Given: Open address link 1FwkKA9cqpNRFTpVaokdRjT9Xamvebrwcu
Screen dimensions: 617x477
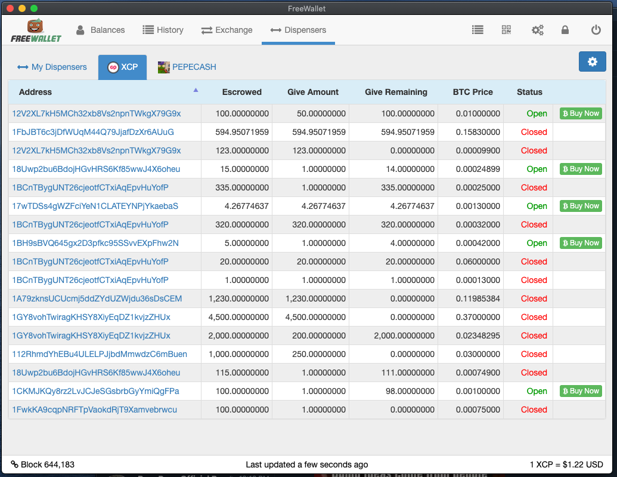Looking at the screenshot, I should point(94,410).
